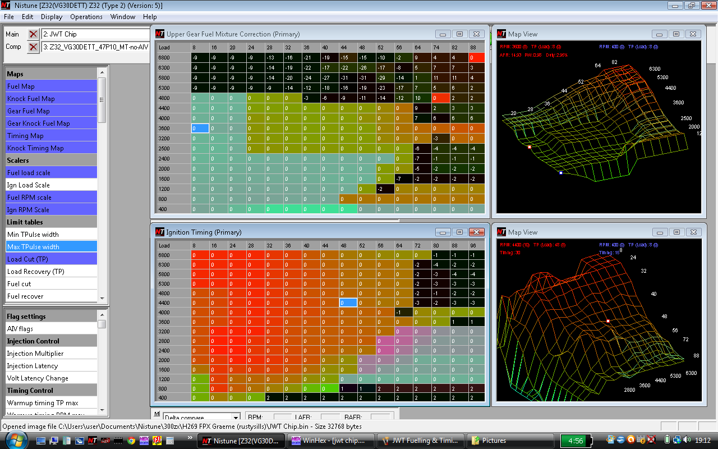Click NT icon in Upper Gear Fuel window title
Screen dimensions: 718x449
(160, 34)
